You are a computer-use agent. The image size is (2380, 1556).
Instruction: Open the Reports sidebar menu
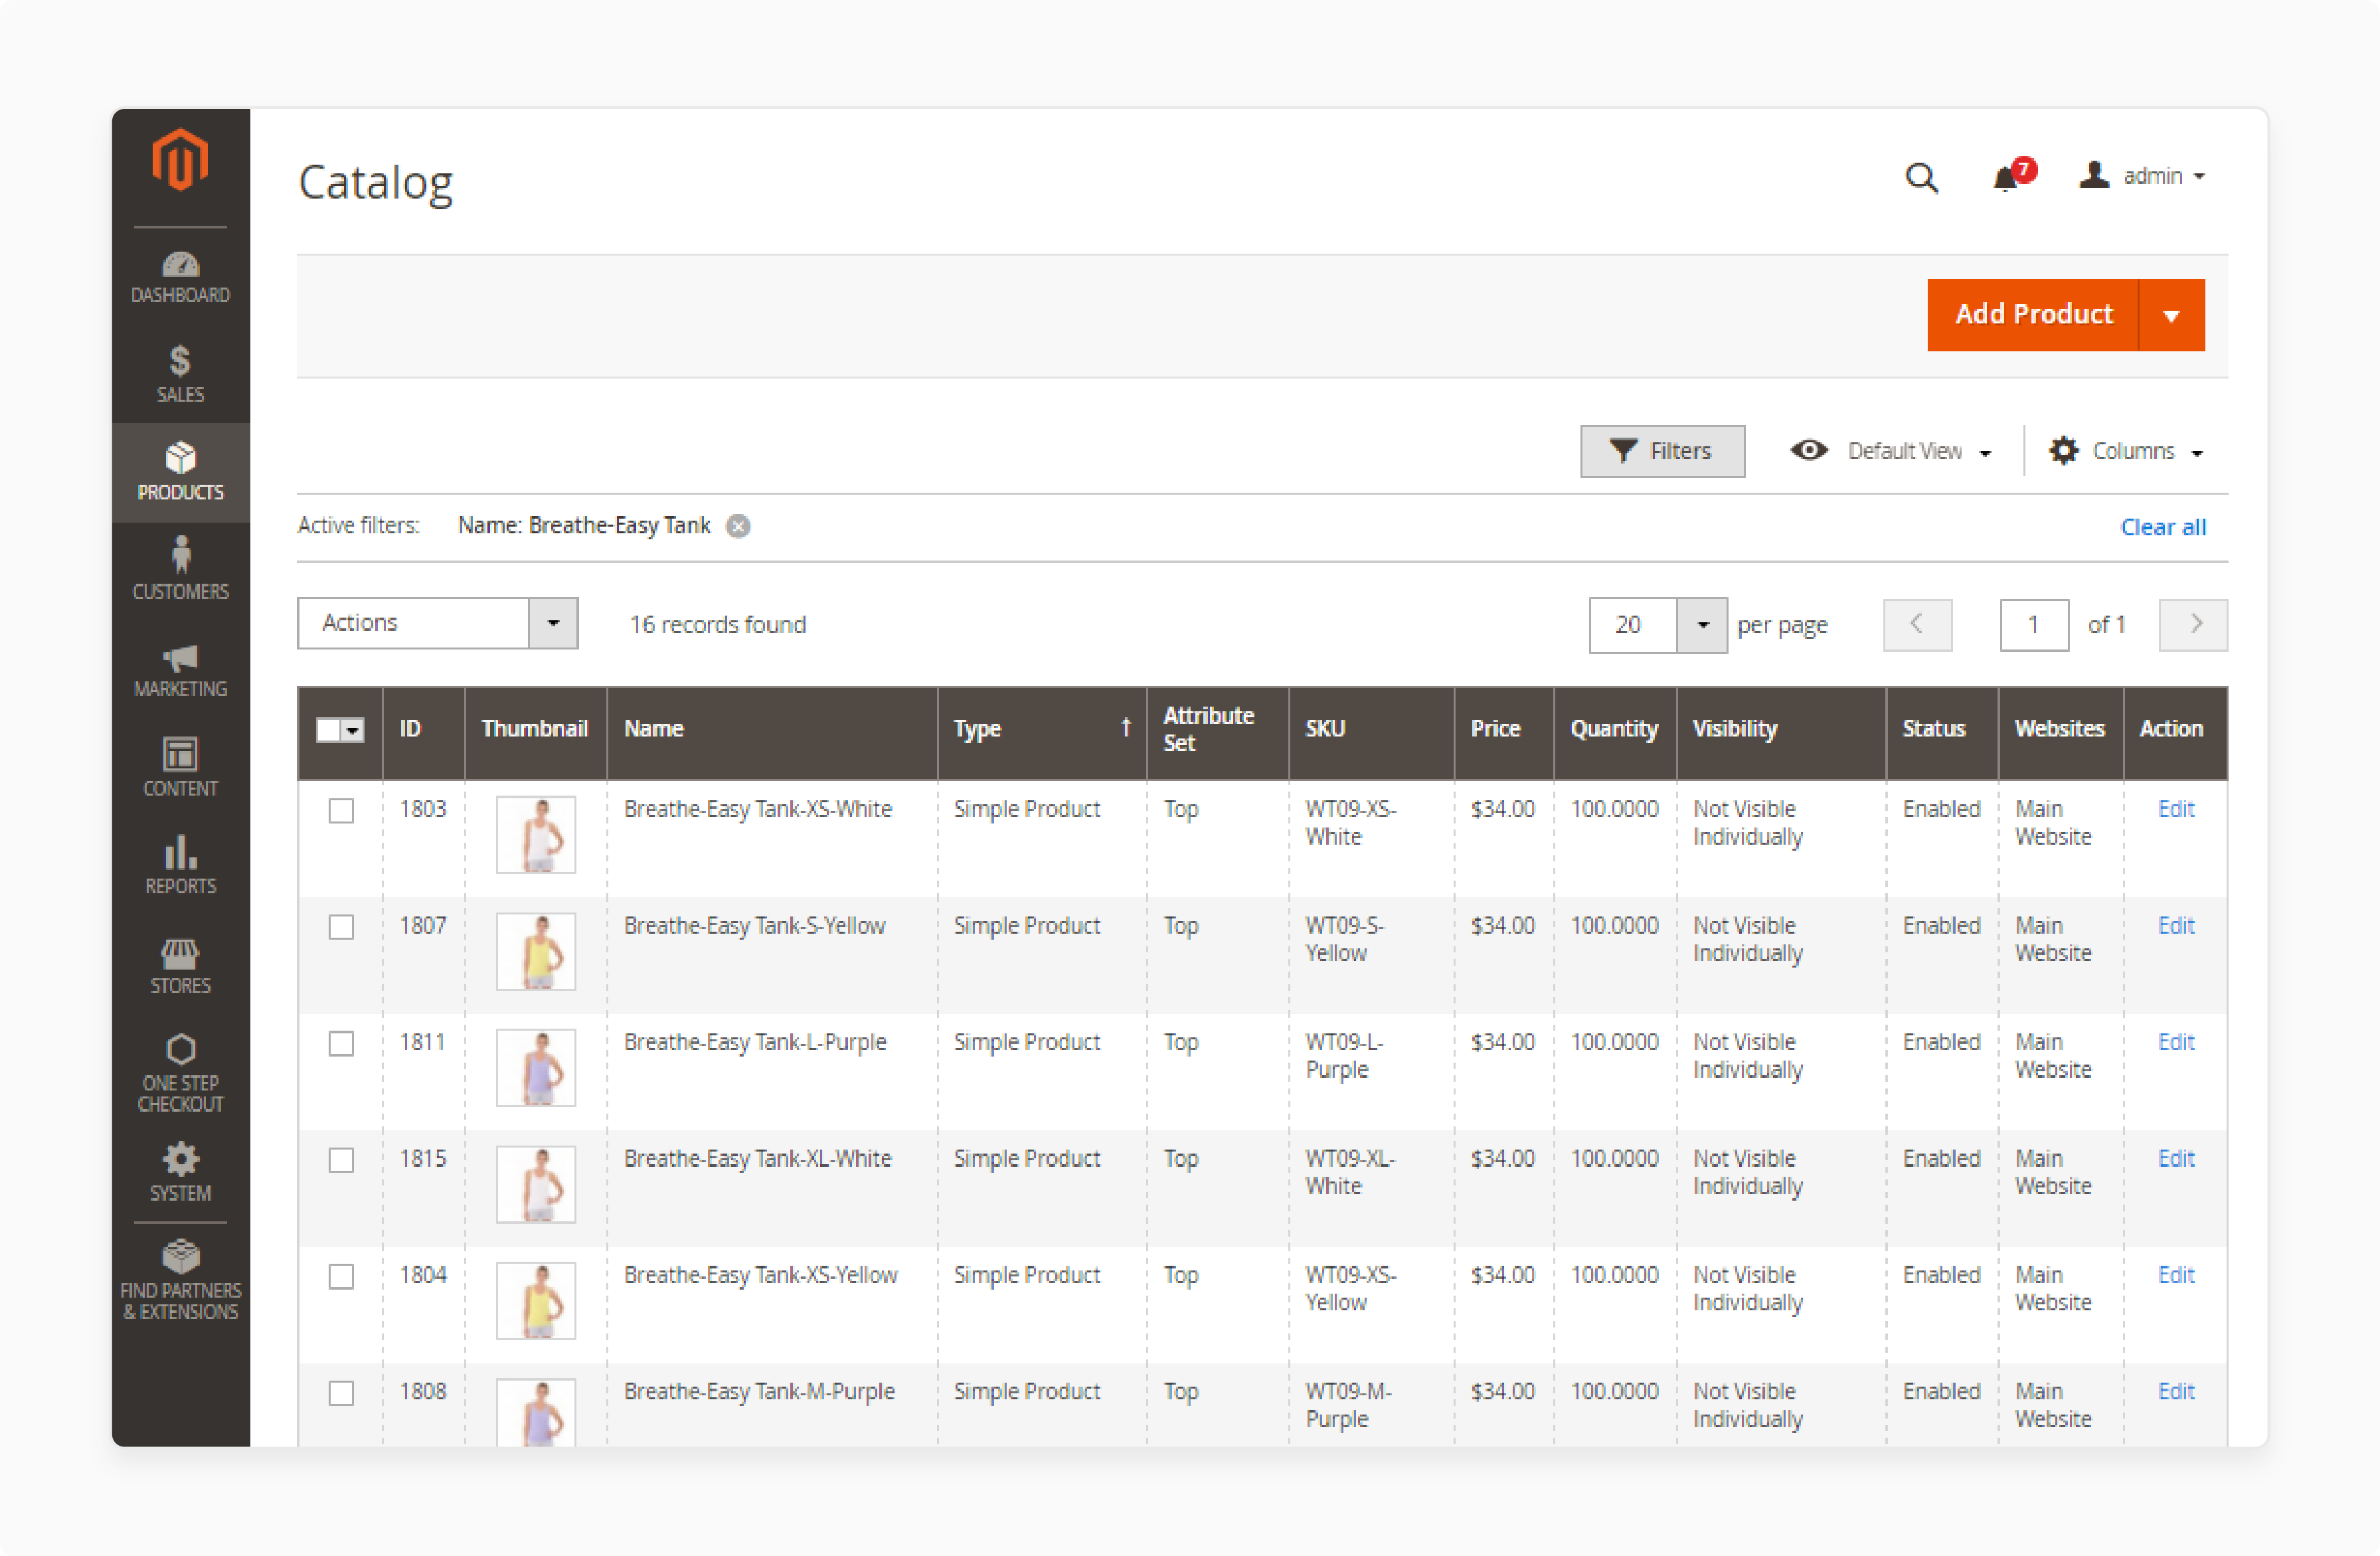(180, 865)
